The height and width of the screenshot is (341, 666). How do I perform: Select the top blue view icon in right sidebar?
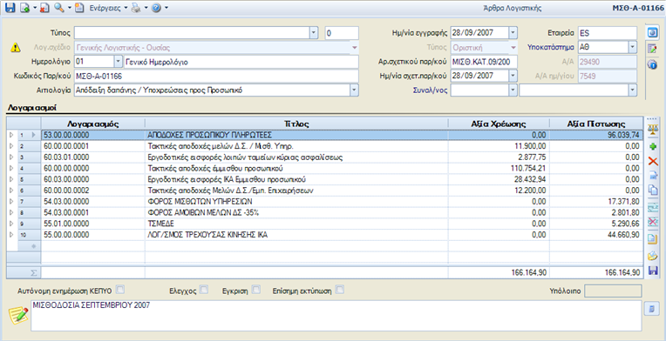click(x=652, y=32)
